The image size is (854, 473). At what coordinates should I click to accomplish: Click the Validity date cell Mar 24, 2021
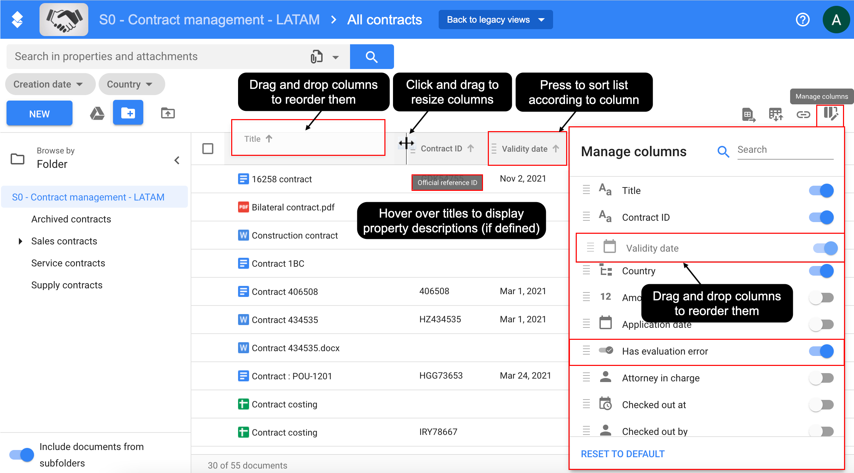click(525, 376)
